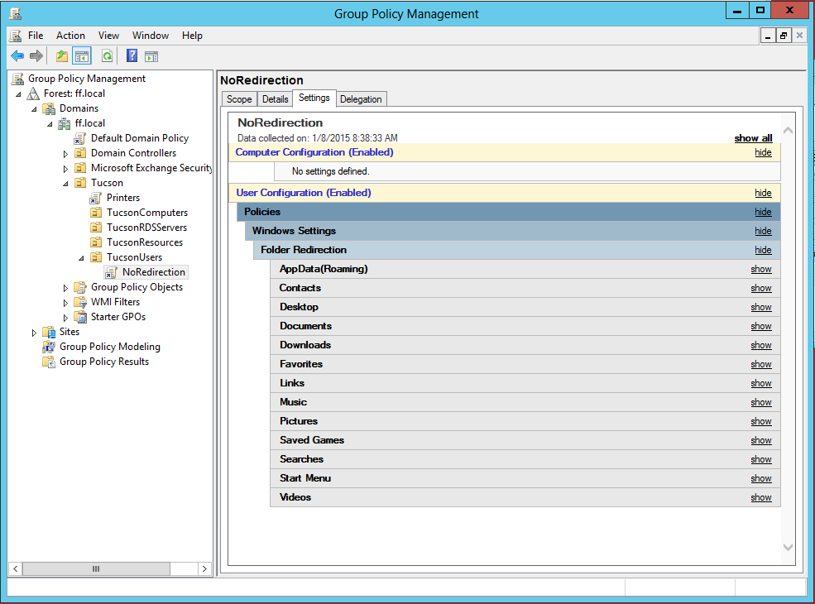Click the Group Policy Objects folder icon
Screen dimensions: 815x604
(x=80, y=287)
